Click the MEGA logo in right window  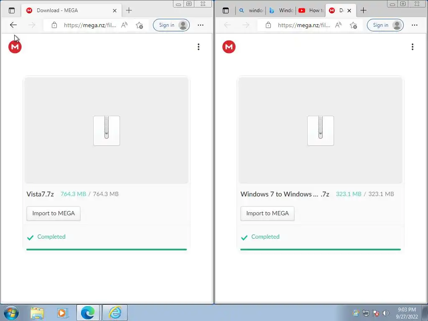pos(229,47)
